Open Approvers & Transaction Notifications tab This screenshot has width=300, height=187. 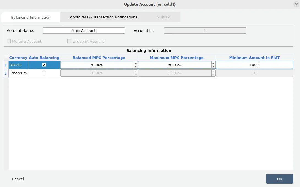tap(103, 17)
